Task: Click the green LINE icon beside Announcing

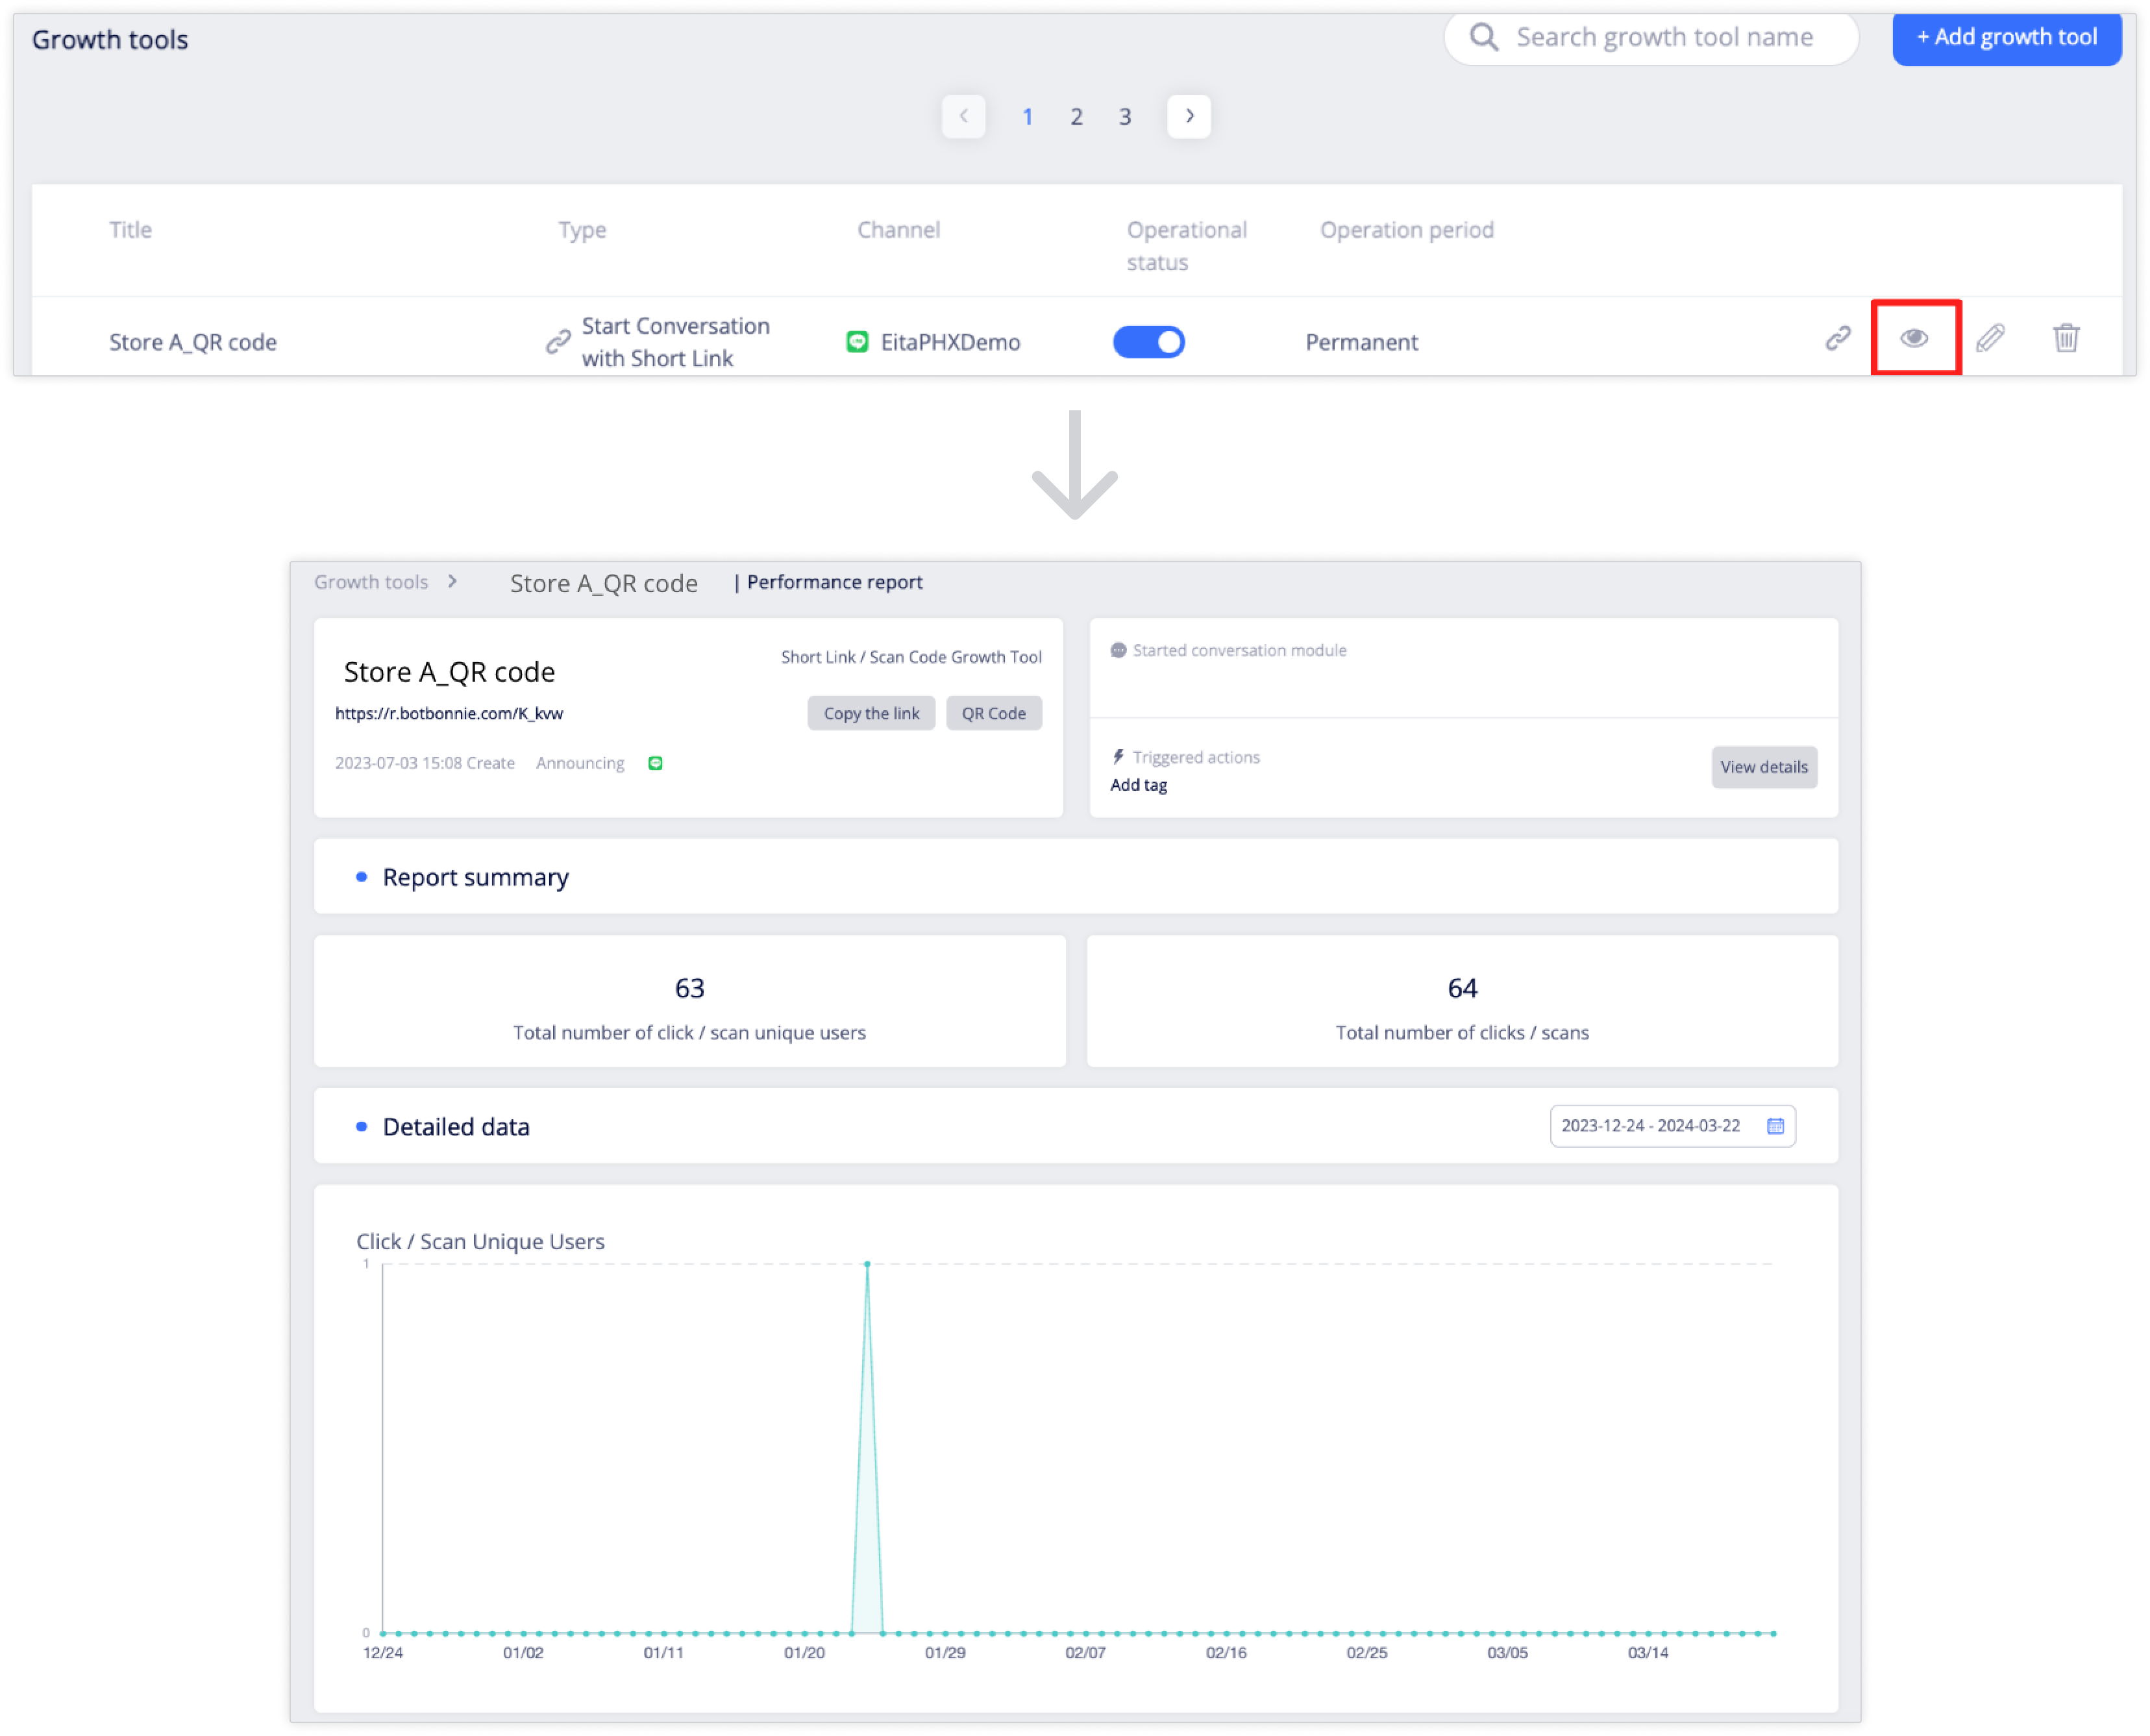Action: [655, 763]
